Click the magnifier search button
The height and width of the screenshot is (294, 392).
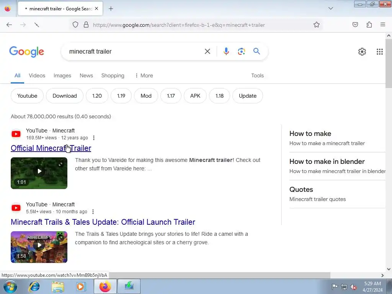click(x=257, y=51)
